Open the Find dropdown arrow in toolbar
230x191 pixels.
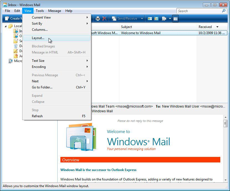(x=170, y=19)
